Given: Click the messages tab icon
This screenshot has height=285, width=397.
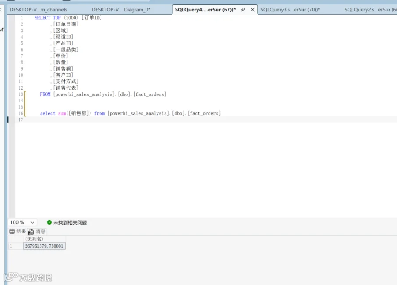Looking at the screenshot, I should 31,232.
